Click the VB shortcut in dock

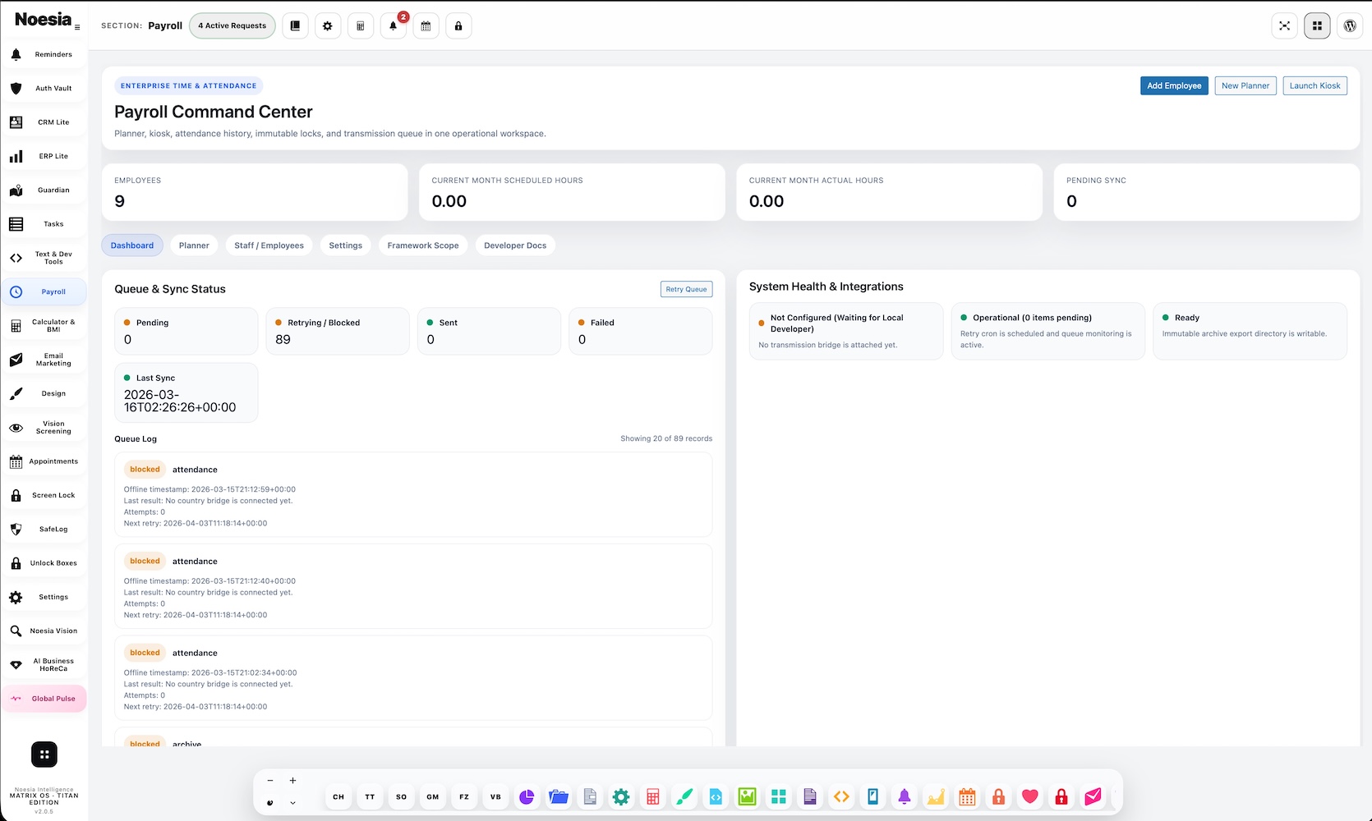click(x=495, y=796)
